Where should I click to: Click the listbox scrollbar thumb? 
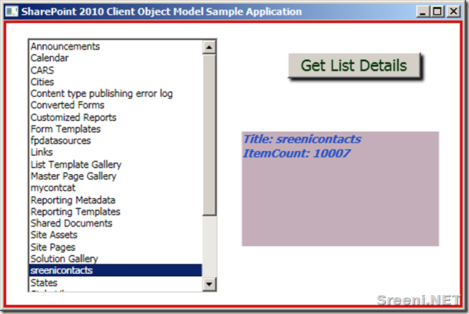point(209,135)
